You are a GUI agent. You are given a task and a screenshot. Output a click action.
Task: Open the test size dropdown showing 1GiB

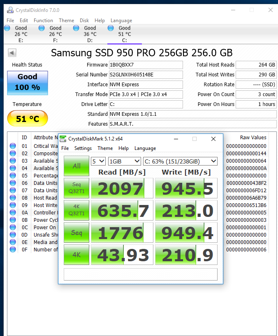[x=125, y=161]
